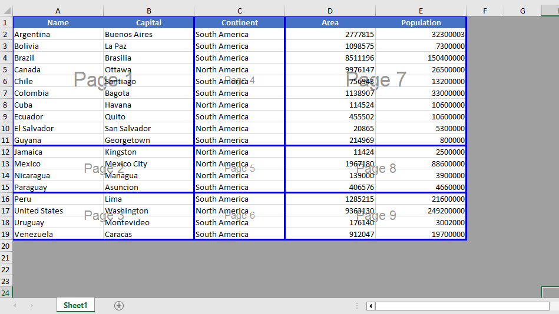Image resolution: width=559 pixels, height=314 pixels.
Task: Select area value 8511196
Action: pos(330,58)
